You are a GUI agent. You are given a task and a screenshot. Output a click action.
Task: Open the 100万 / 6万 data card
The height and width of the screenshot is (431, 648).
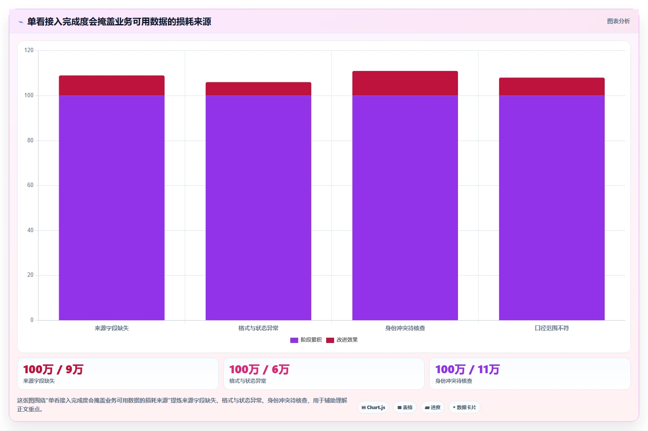pos(324,374)
